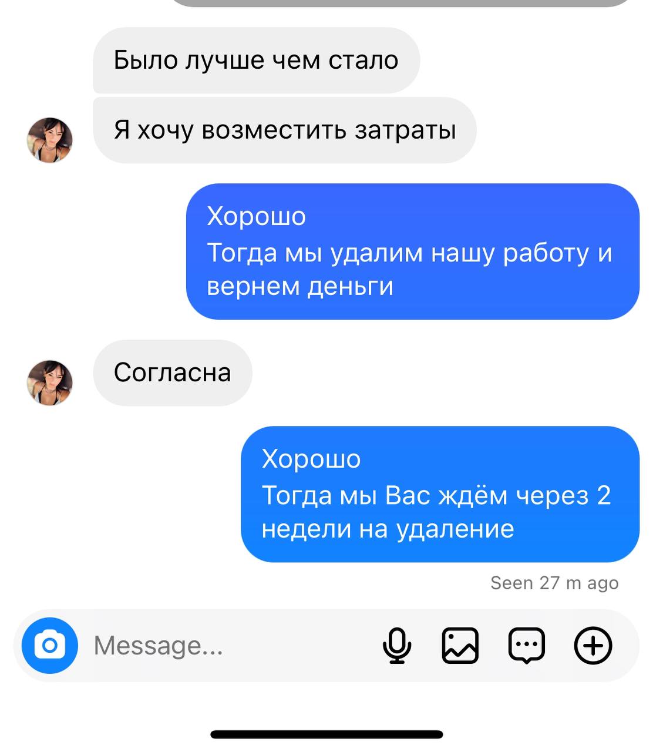Open the sticker speech-bubble icon
Viewport: 653px width, 752px height.
526,646
